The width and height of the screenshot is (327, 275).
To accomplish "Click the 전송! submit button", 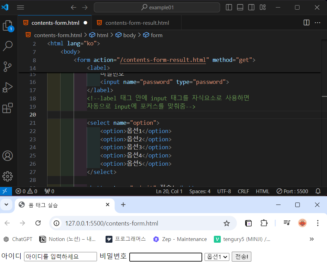I will point(241,257).
